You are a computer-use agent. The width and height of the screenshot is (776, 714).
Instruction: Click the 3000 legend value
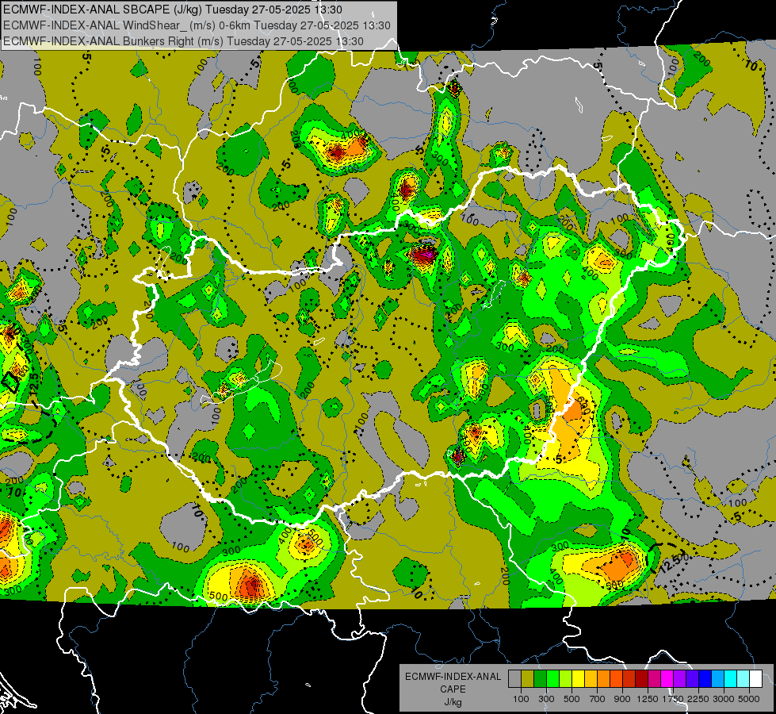click(x=724, y=699)
